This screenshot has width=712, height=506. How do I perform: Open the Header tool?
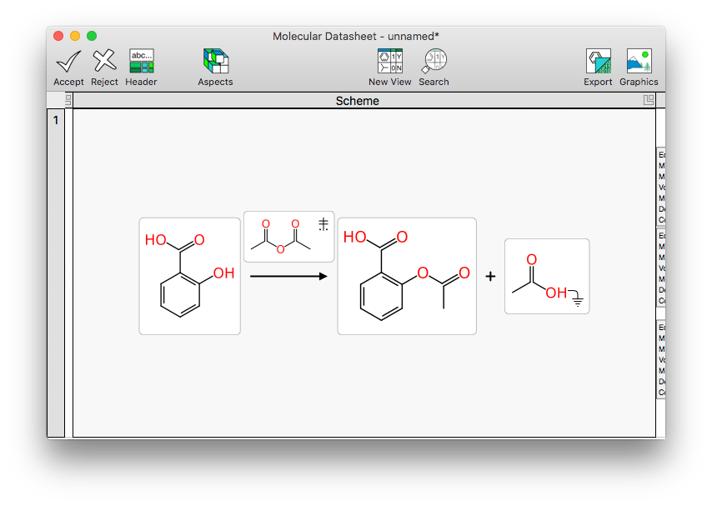pos(141,62)
